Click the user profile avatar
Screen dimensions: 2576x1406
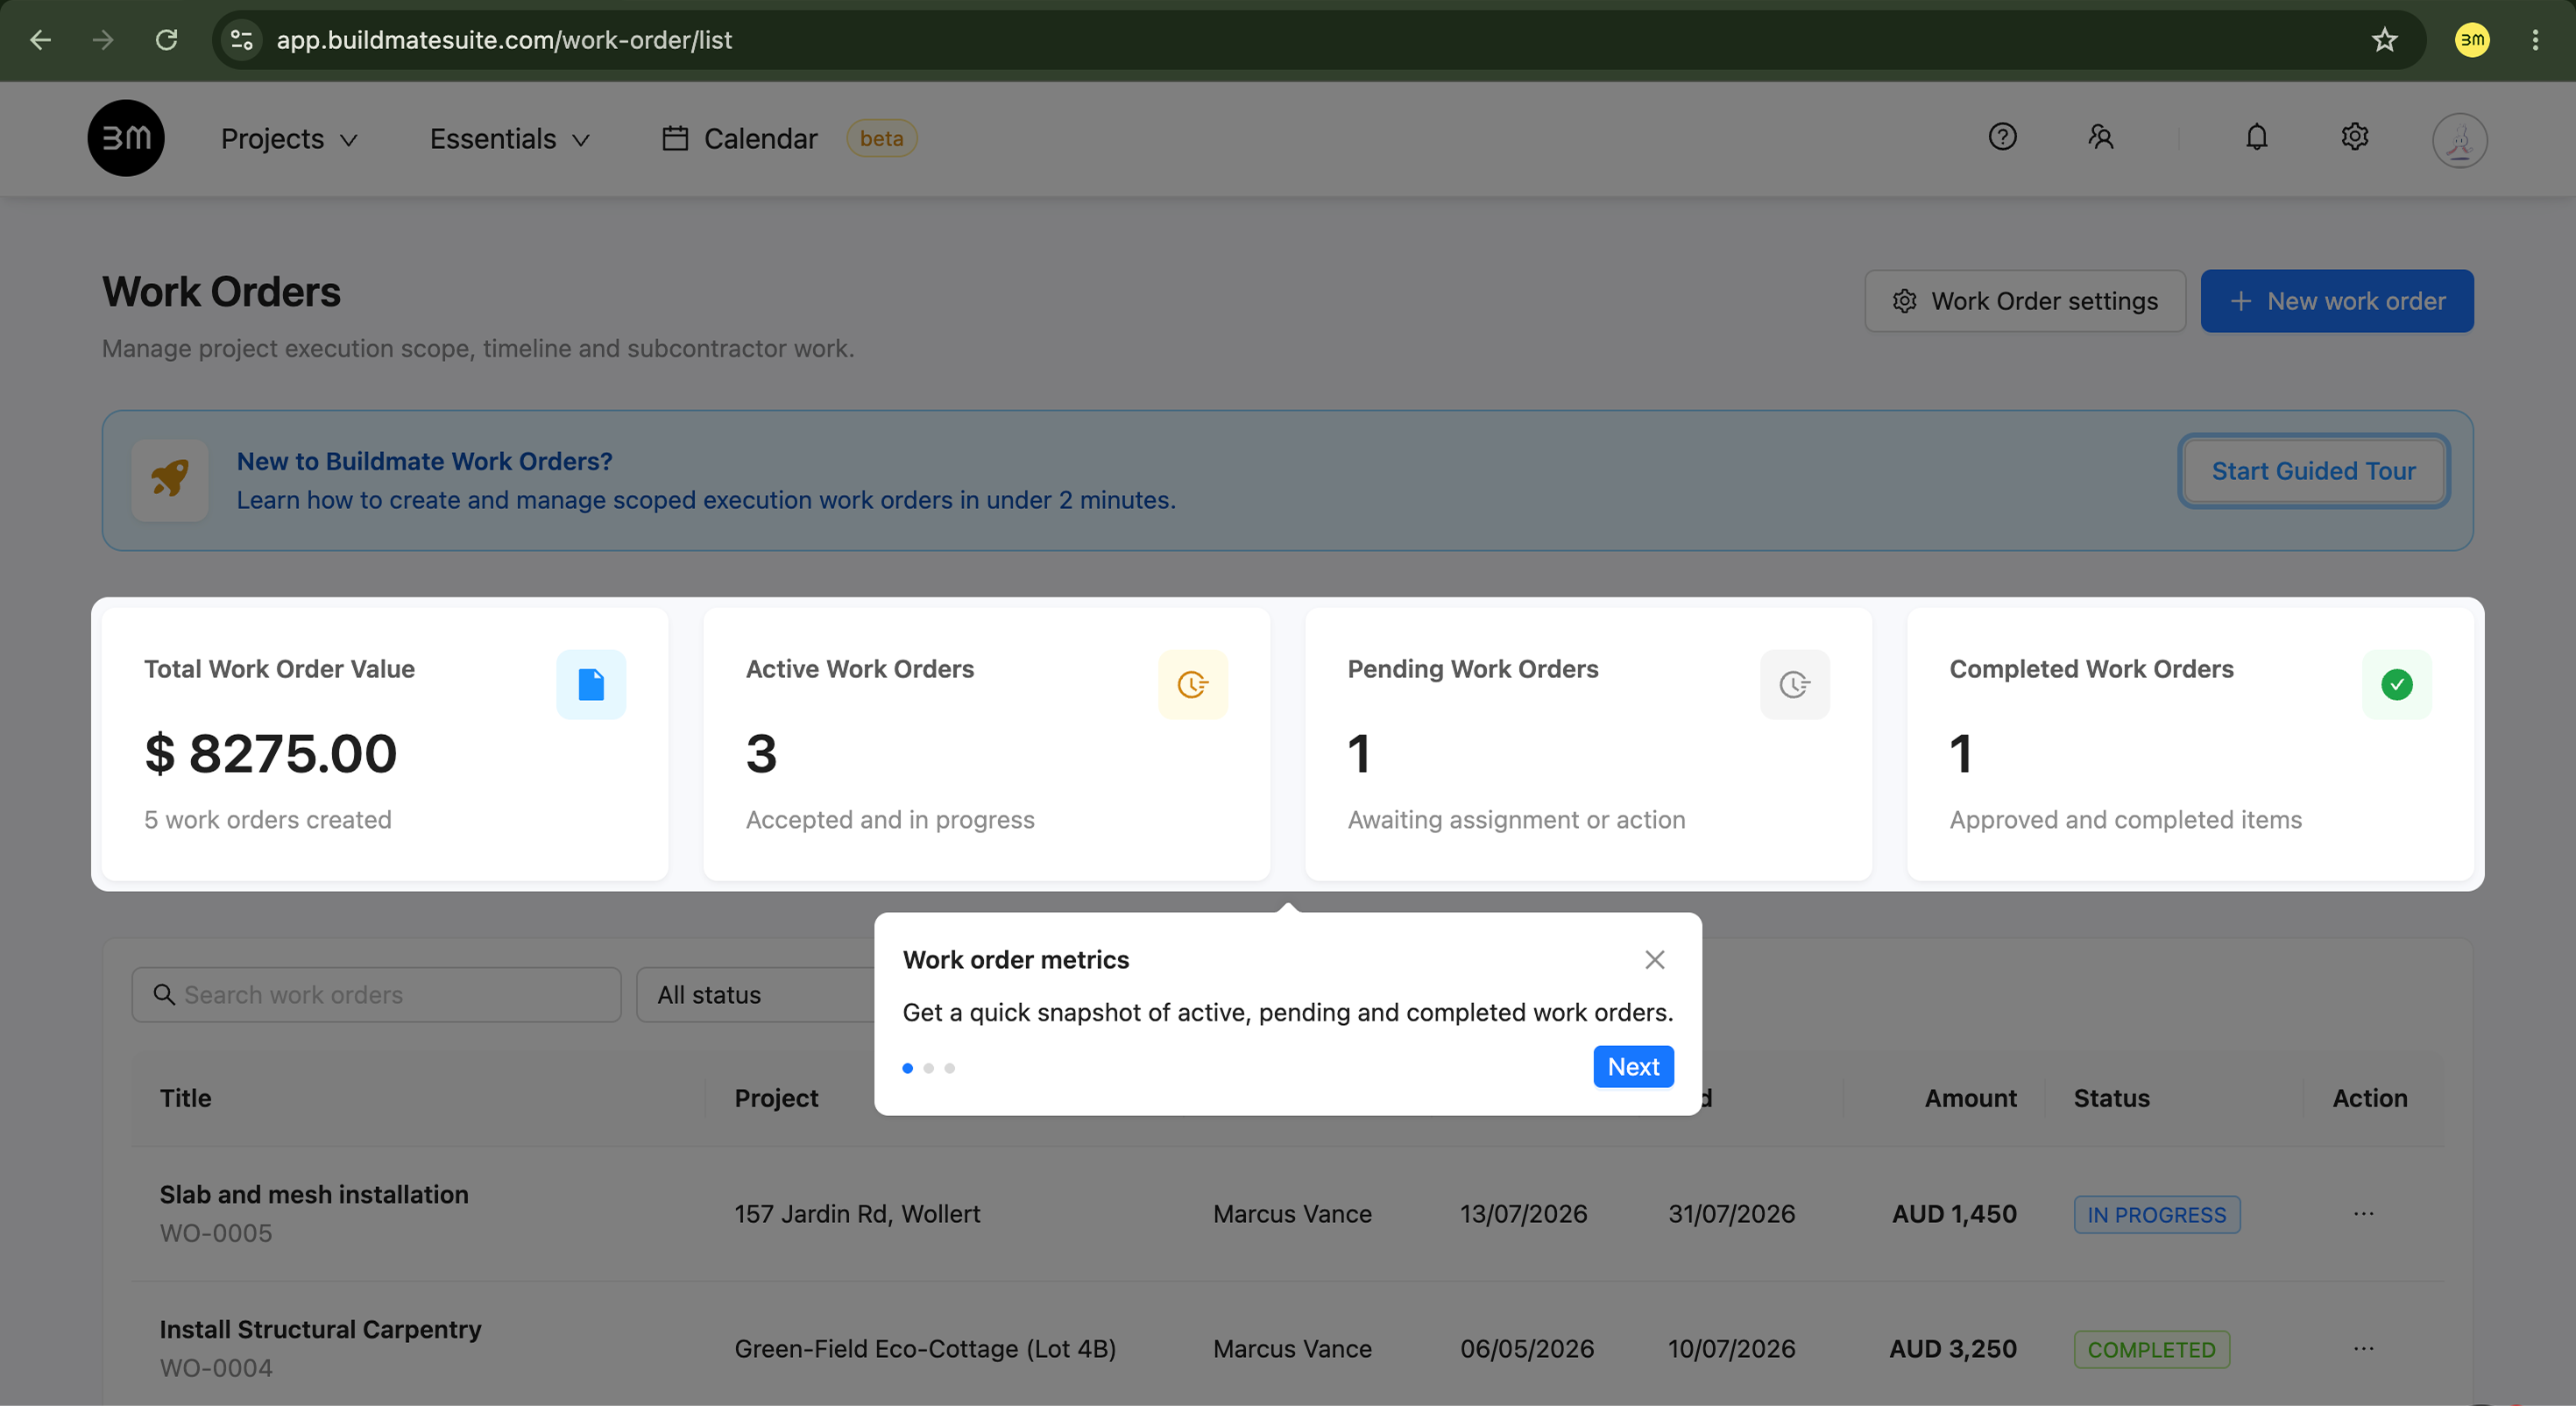coord(2459,139)
